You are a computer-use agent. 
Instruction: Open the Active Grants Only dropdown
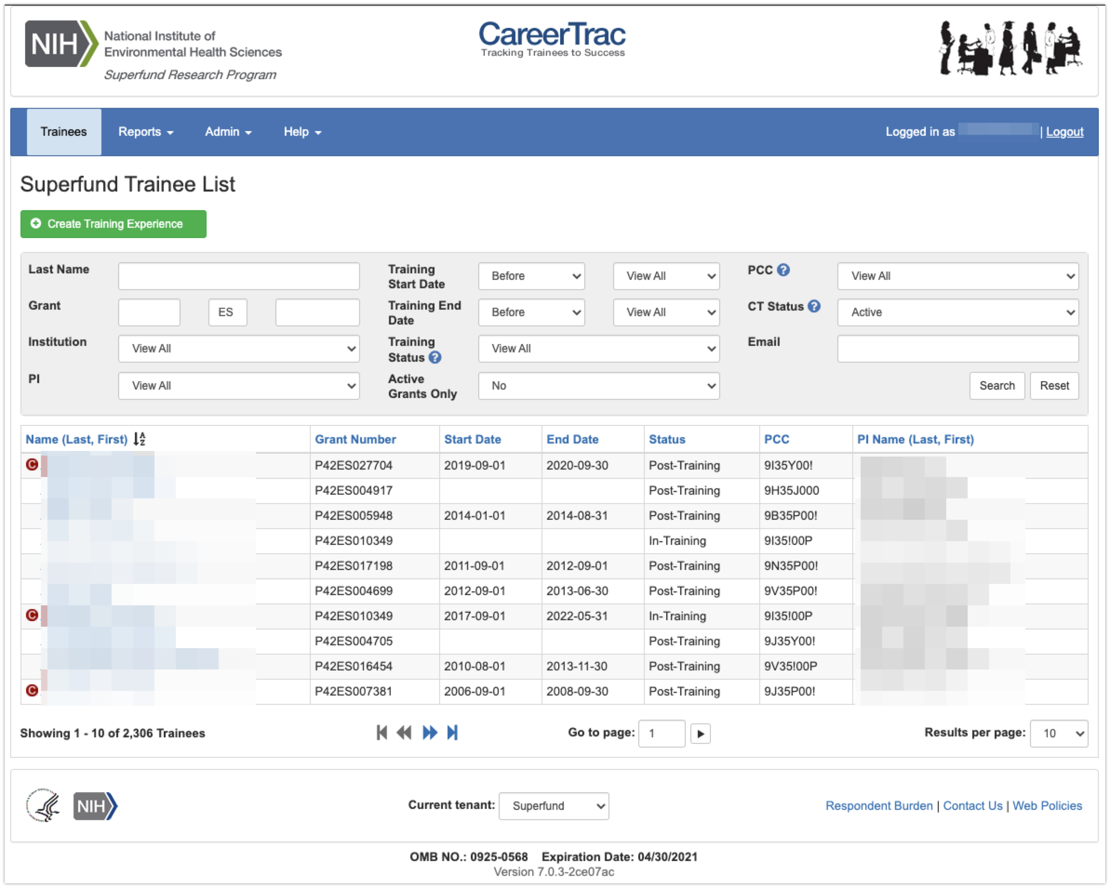click(x=598, y=386)
